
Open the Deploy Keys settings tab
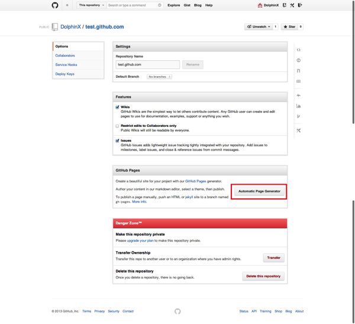[78, 74]
